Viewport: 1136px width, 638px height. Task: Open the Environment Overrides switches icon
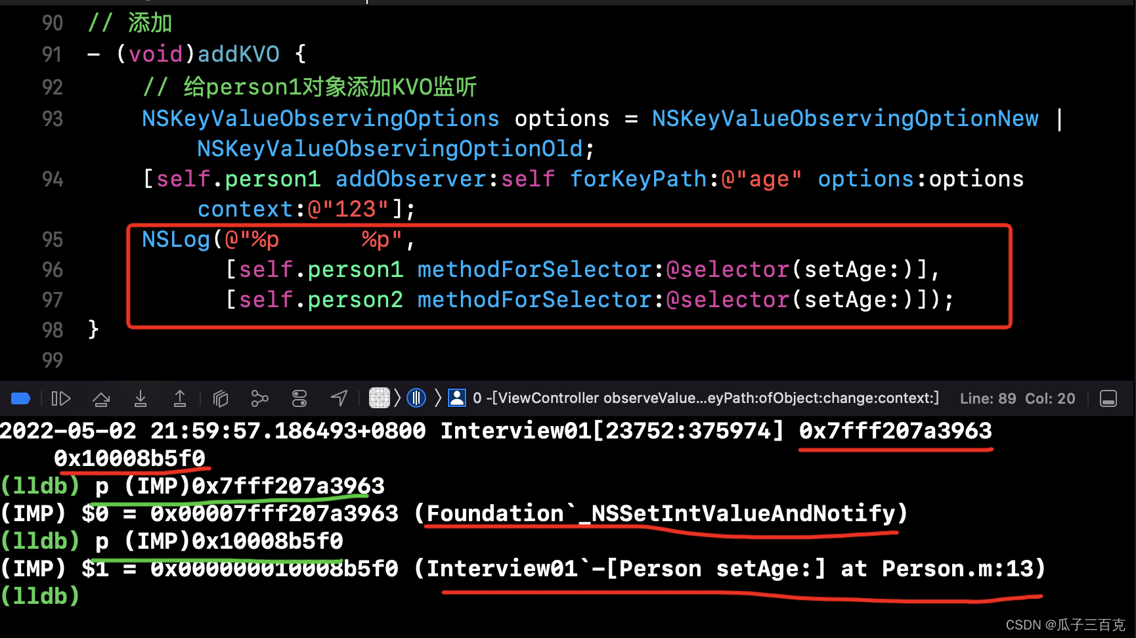pos(299,398)
